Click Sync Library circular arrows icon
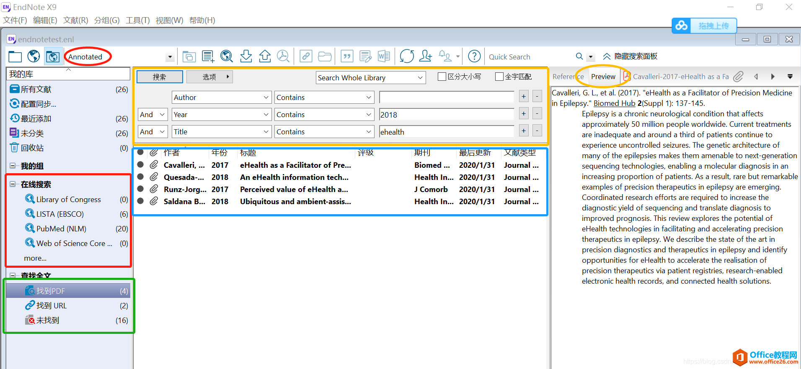 (407, 56)
